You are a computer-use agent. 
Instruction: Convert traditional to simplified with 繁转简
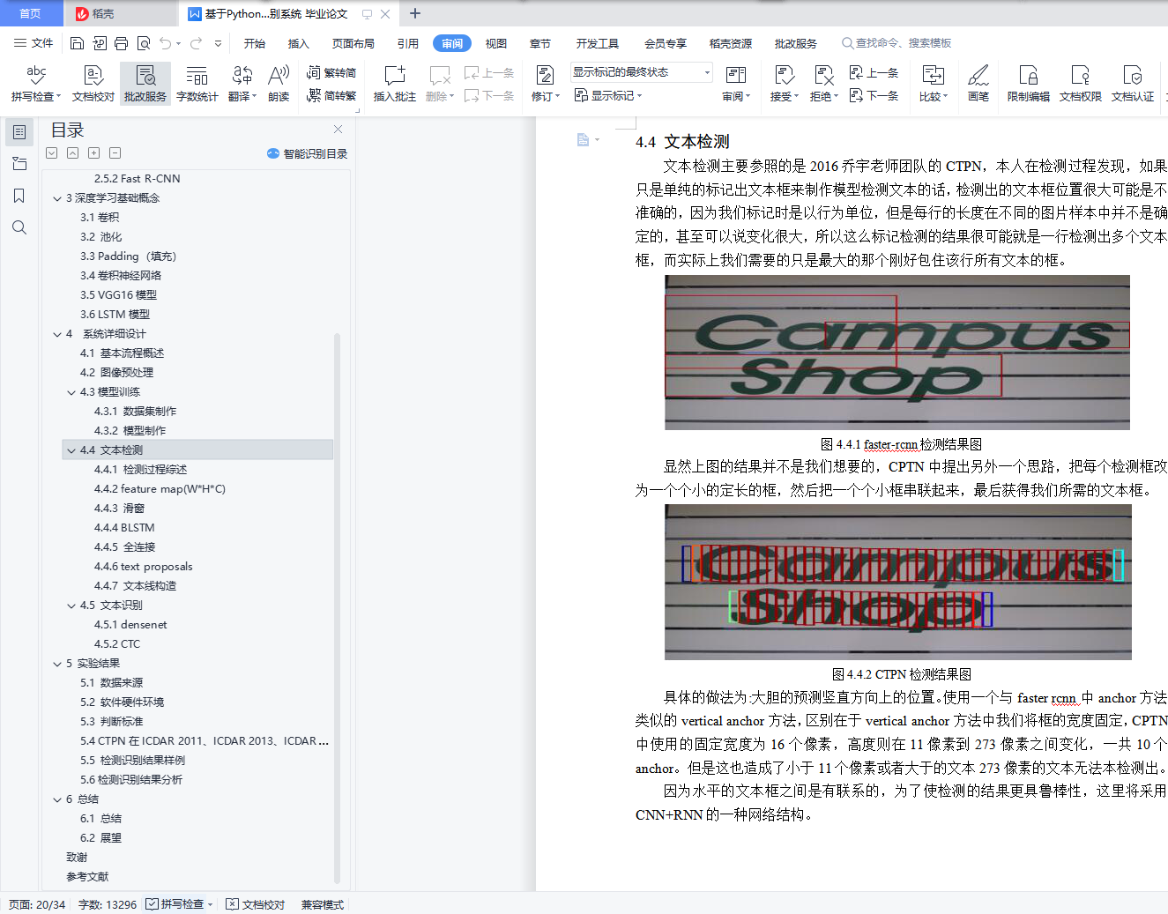point(331,73)
